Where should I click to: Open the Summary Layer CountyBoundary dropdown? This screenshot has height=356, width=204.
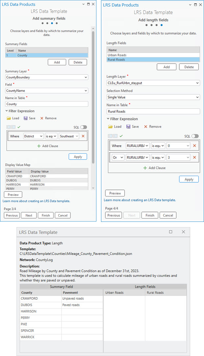pyautogui.click(x=47, y=77)
